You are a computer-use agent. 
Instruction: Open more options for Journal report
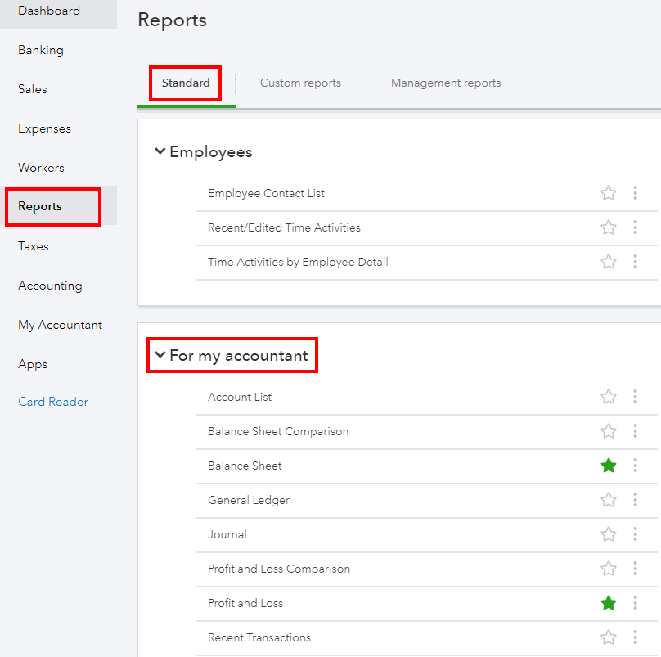[635, 534]
